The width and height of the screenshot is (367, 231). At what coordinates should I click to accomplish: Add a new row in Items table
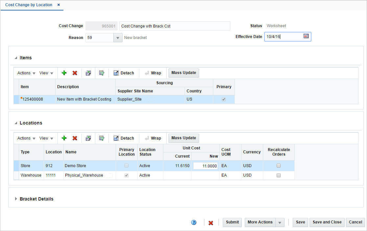64,73
